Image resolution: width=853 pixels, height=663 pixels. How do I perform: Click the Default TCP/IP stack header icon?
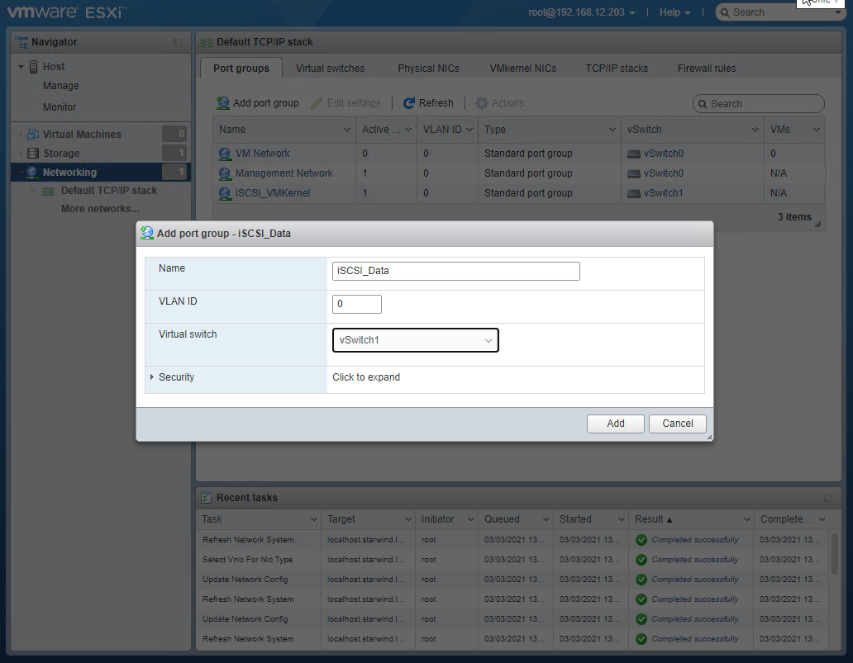206,42
